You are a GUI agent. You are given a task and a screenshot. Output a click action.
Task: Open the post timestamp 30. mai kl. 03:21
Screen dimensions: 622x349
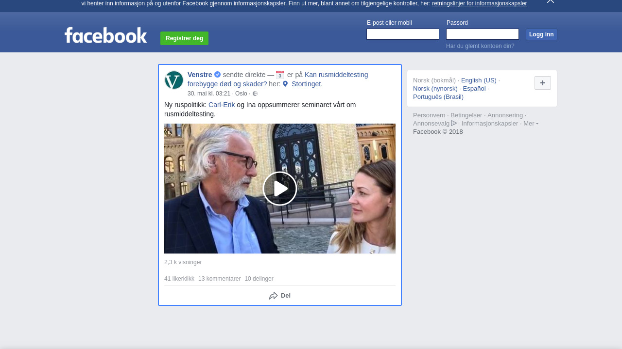point(209,94)
